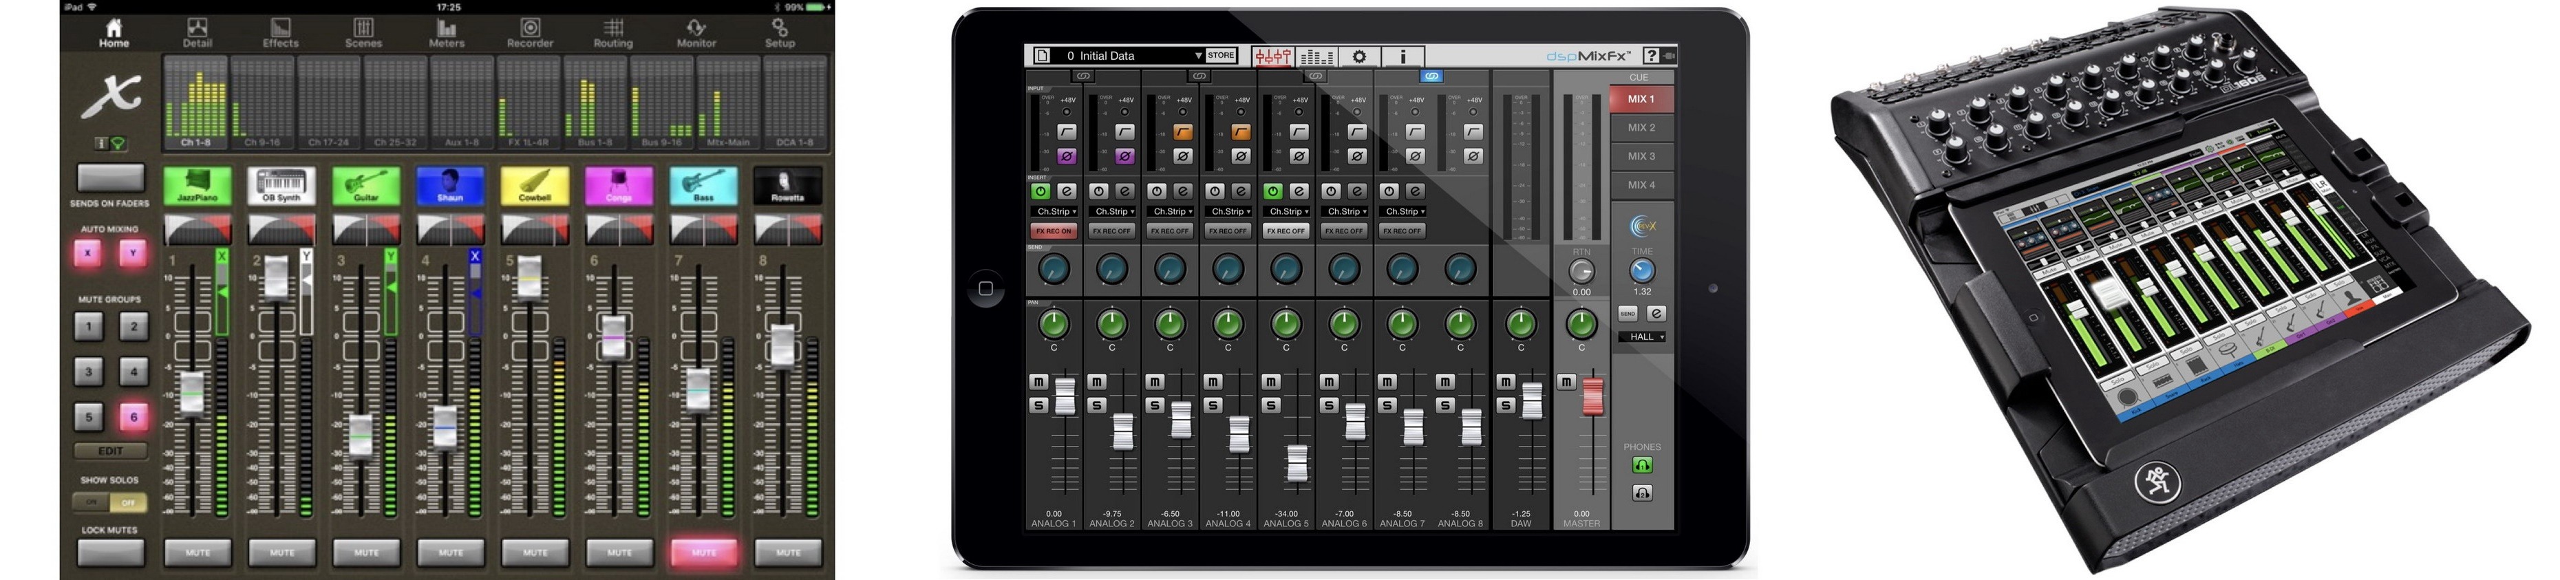This screenshot has height=580, width=2560.
Task: Expand the Ch.Strip dropdown on Analog 1
Action: coord(1056,211)
